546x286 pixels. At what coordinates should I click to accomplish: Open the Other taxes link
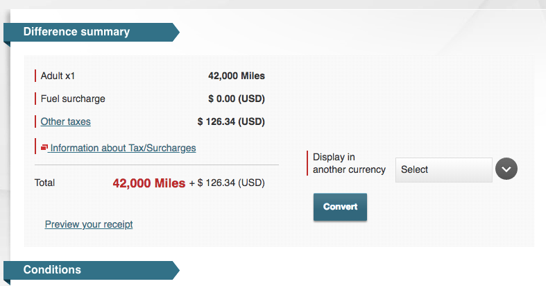[x=65, y=121]
